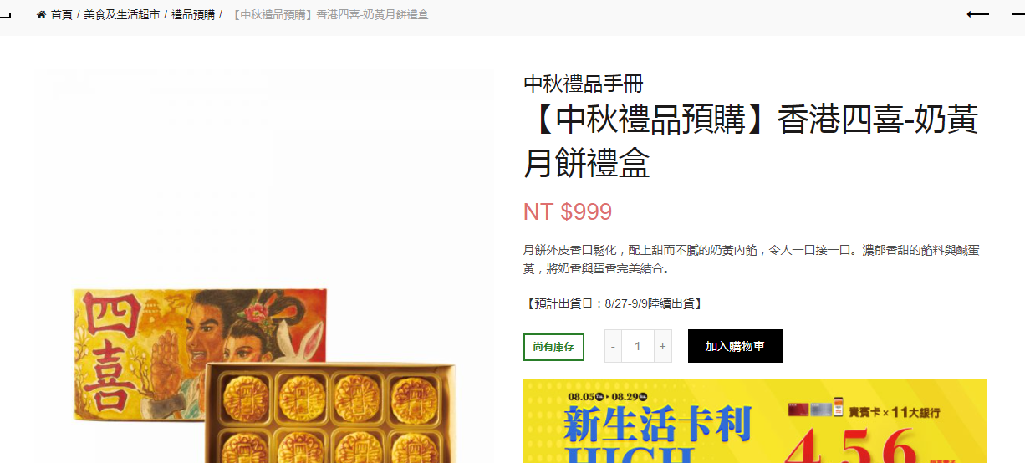Increase the quantity with the plus button

tap(663, 346)
